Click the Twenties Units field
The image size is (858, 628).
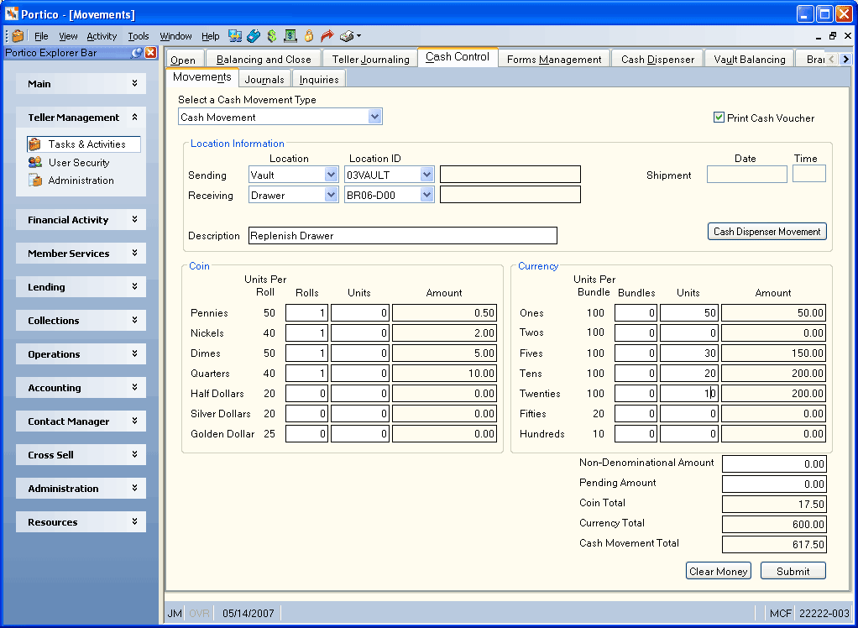click(689, 393)
